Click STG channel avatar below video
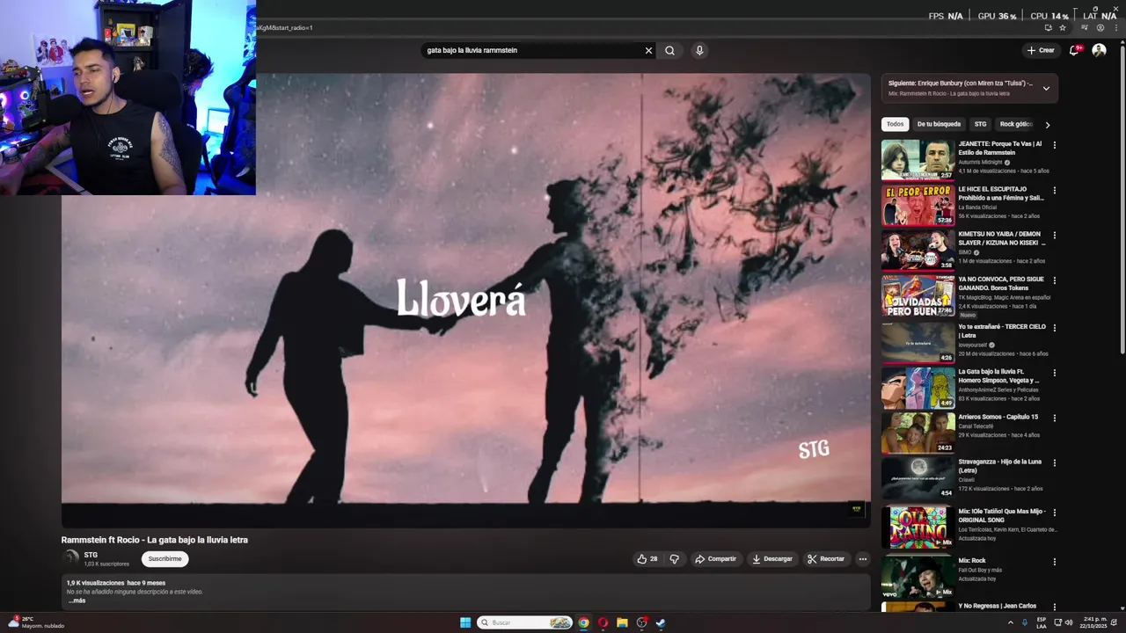 (70, 557)
